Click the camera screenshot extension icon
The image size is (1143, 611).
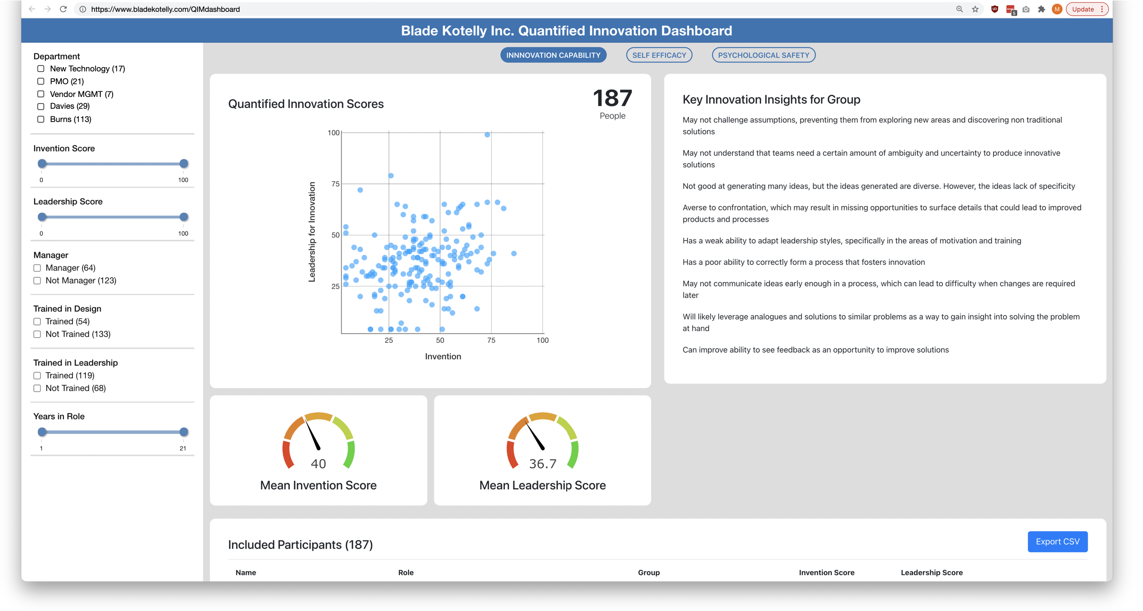[x=1026, y=9]
